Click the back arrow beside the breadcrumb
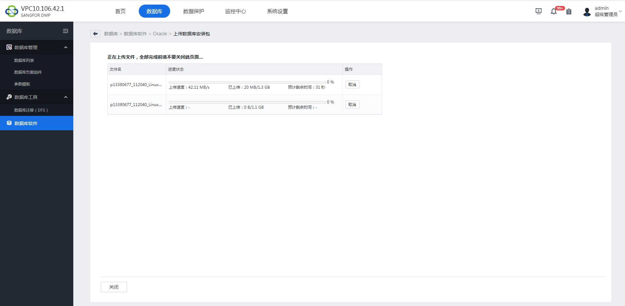Screen dimensions: 625x306 pos(95,33)
